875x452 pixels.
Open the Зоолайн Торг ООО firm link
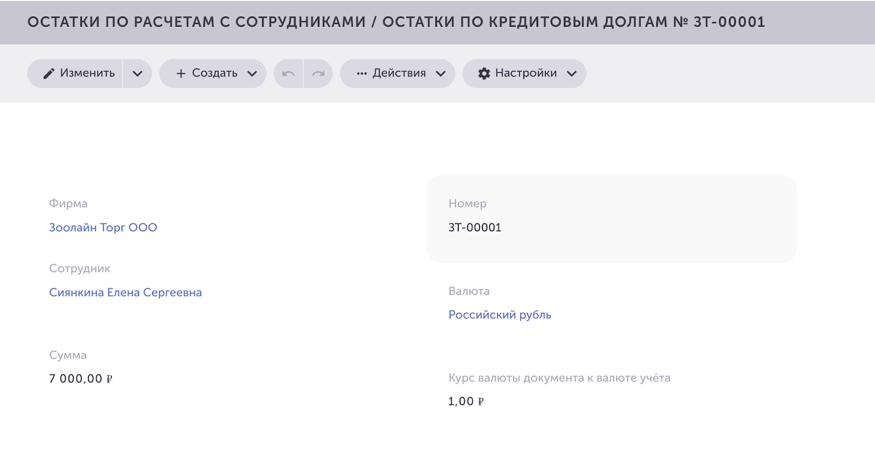[x=103, y=227]
